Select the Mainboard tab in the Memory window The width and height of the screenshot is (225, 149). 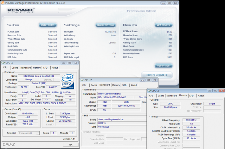tap(172, 96)
